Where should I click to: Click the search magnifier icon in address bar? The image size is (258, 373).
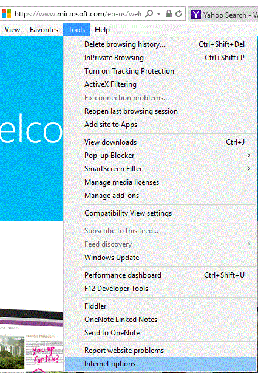149,13
